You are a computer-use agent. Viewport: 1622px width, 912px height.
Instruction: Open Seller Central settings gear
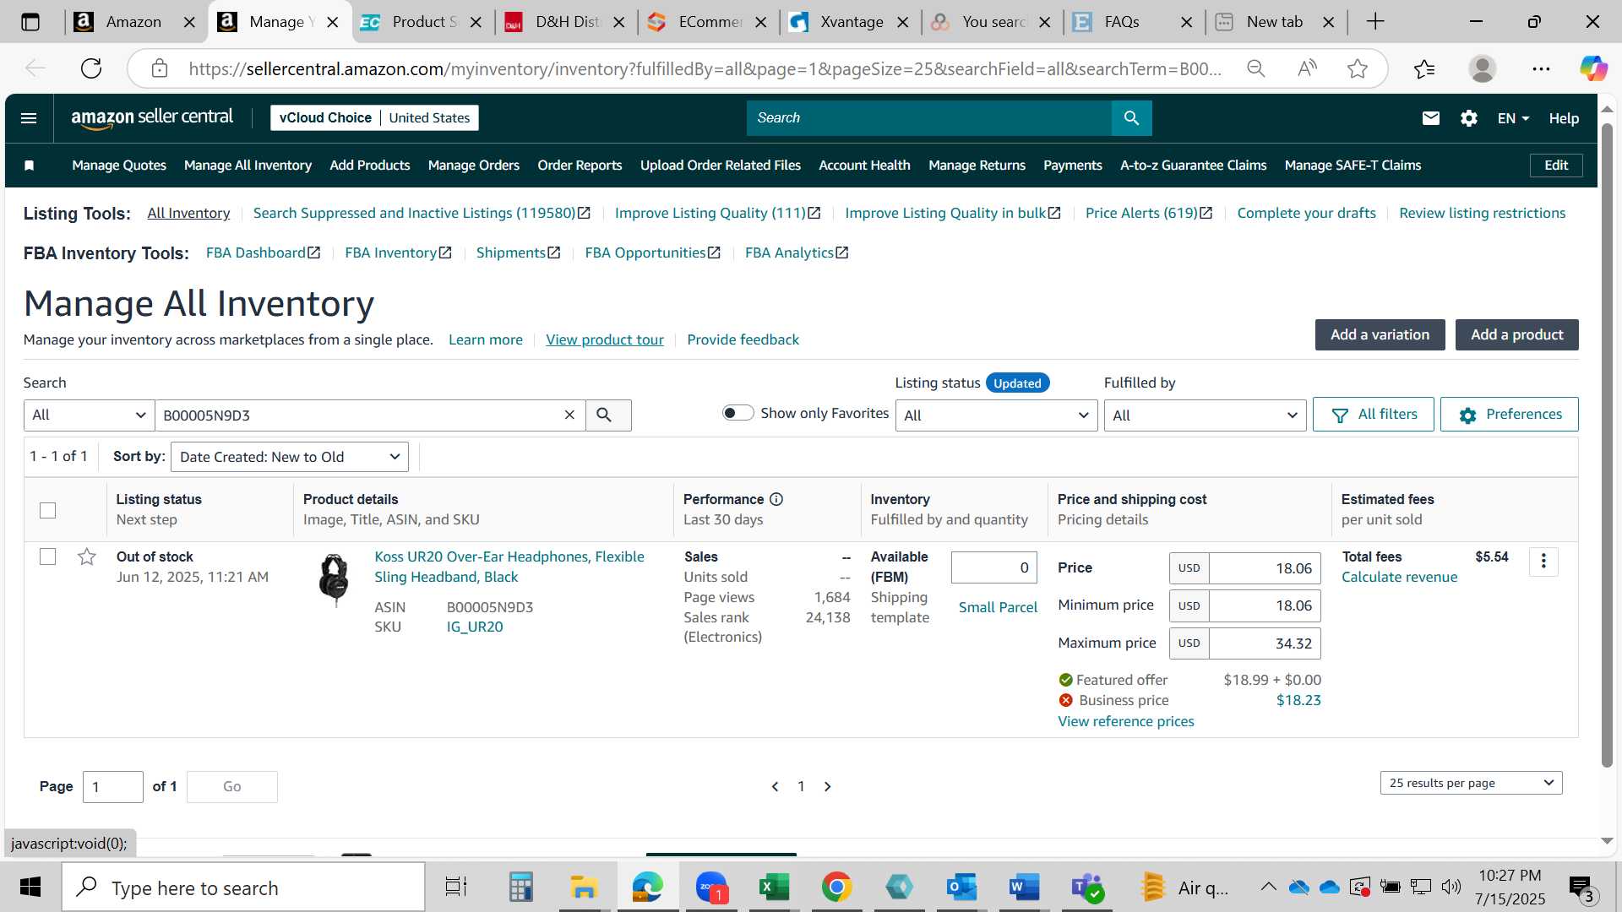[1469, 118]
